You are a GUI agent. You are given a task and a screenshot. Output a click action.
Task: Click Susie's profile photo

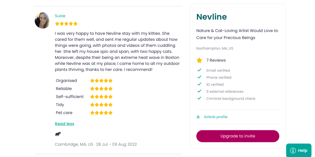point(42,21)
